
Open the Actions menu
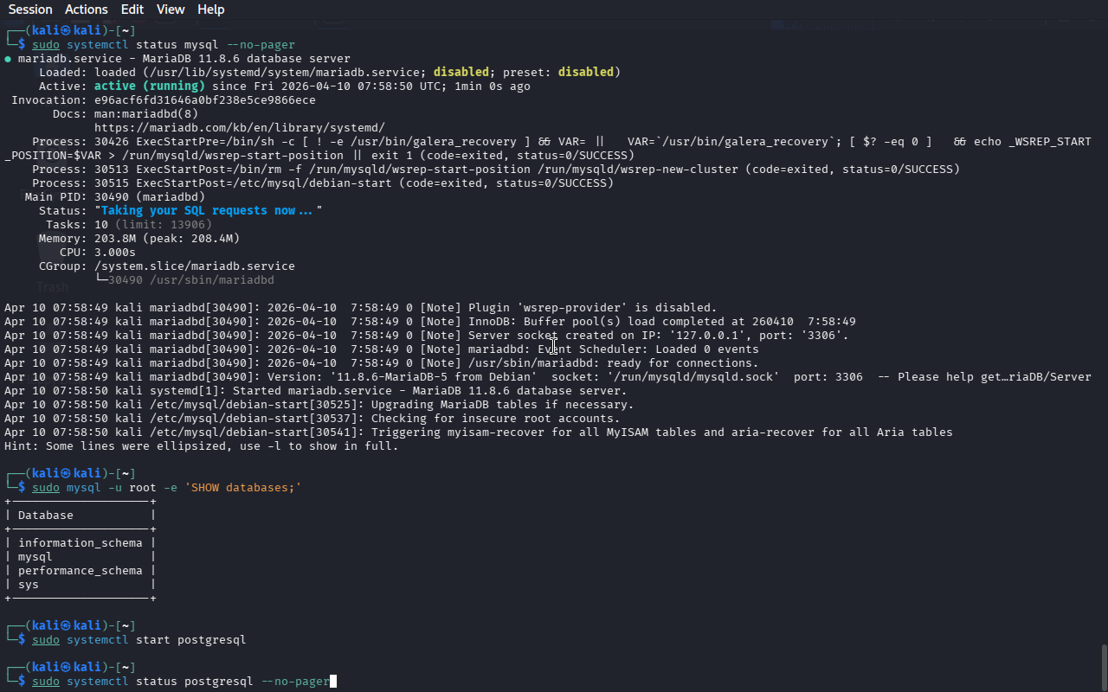[x=87, y=10]
